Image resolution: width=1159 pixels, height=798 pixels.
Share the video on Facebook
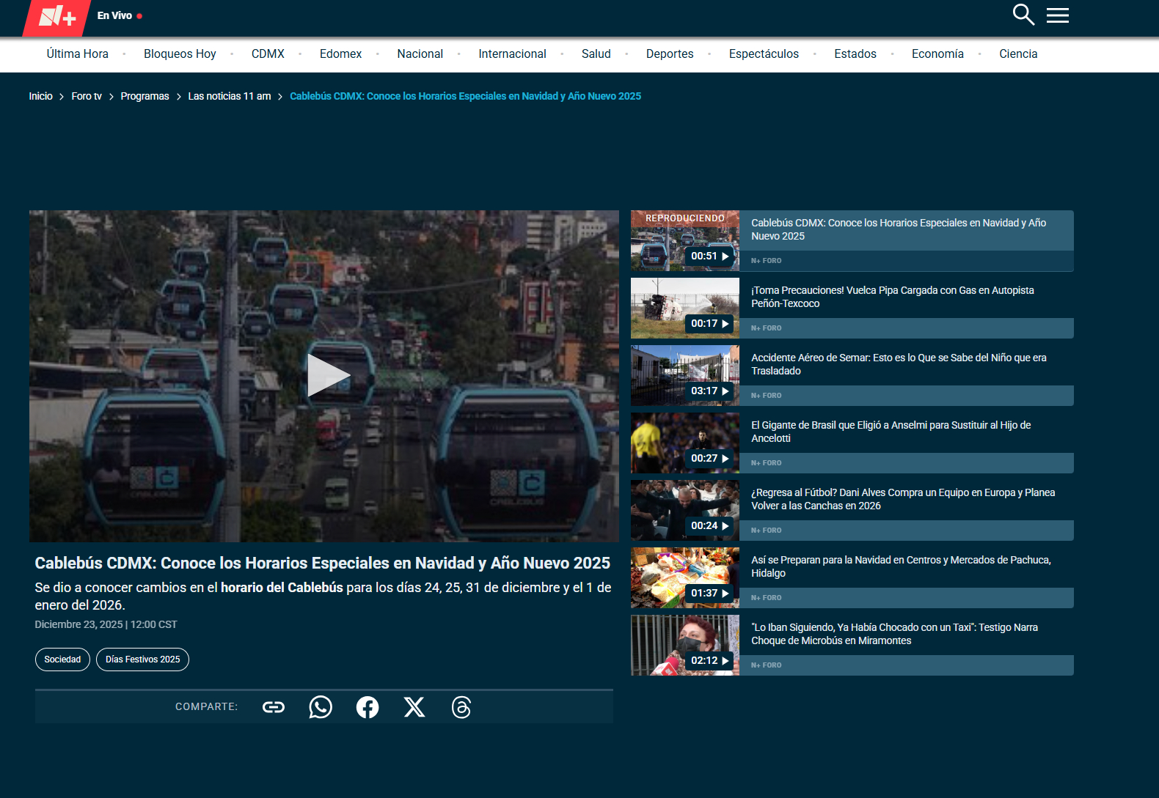[x=368, y=707]
